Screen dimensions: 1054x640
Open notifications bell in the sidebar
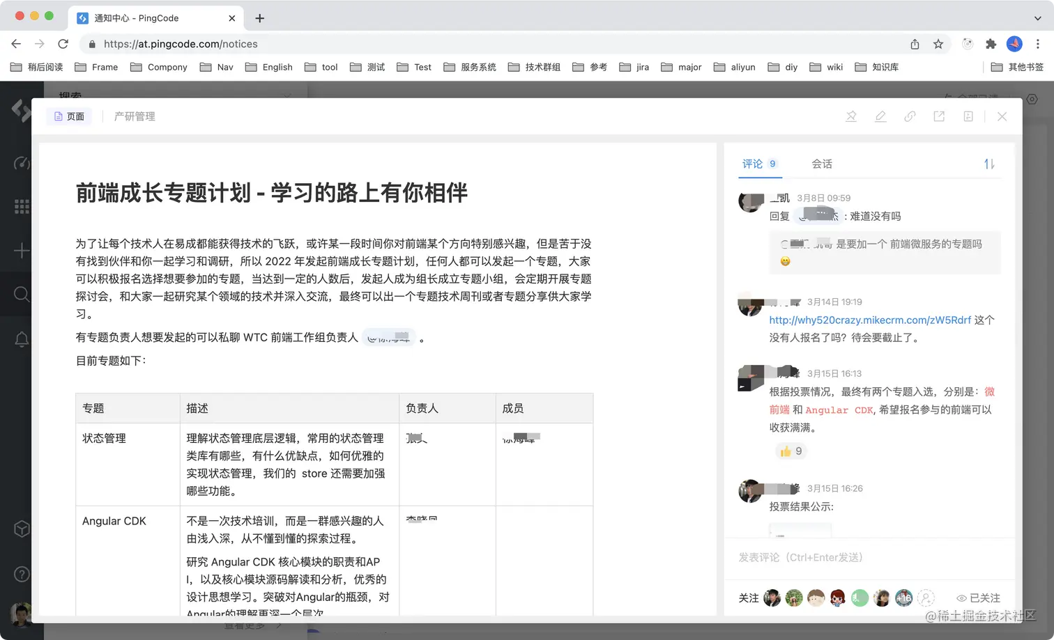point(22,339)
